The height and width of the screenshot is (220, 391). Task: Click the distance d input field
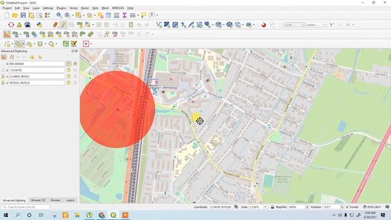37,64
